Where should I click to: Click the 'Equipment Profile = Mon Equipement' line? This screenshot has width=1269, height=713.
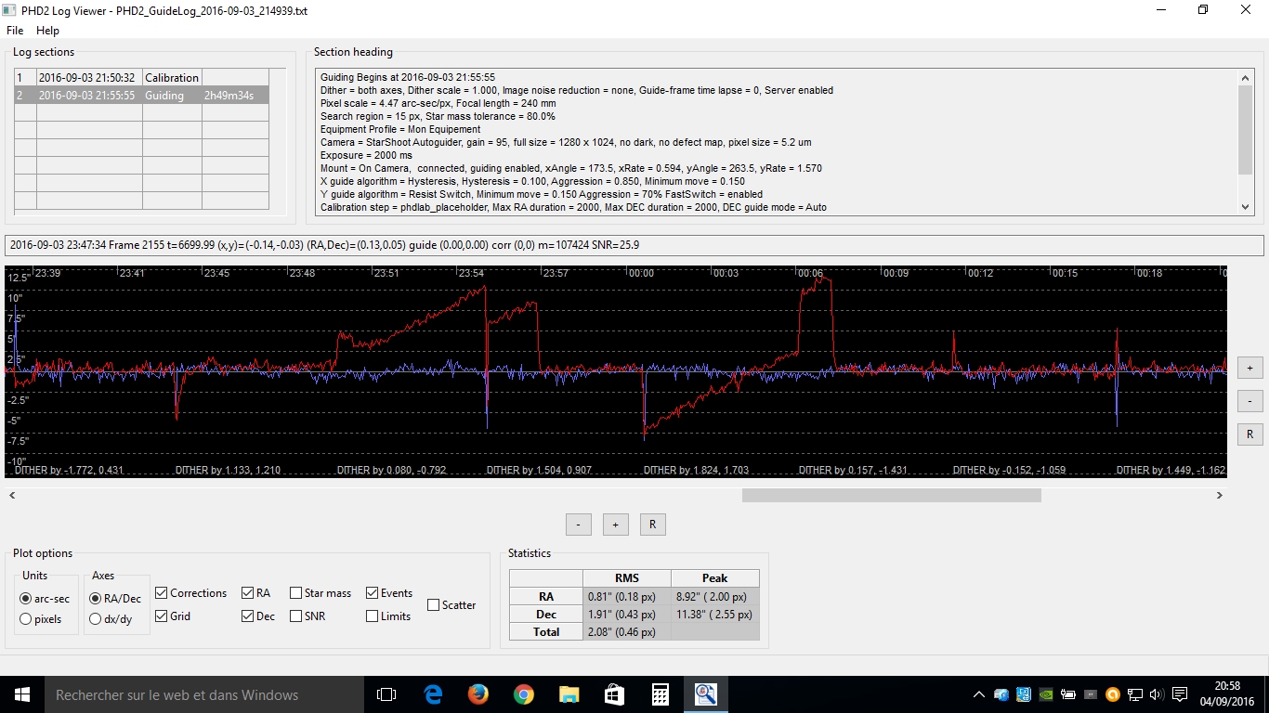[x=400, y=129]
